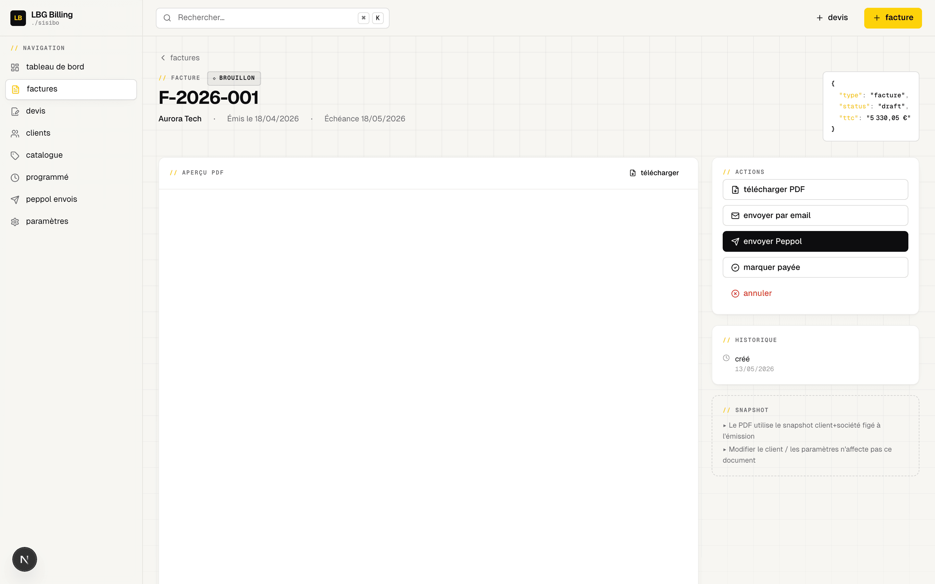Click the paper-plane icon on envoyer Peppol

[x=735, y=241]
